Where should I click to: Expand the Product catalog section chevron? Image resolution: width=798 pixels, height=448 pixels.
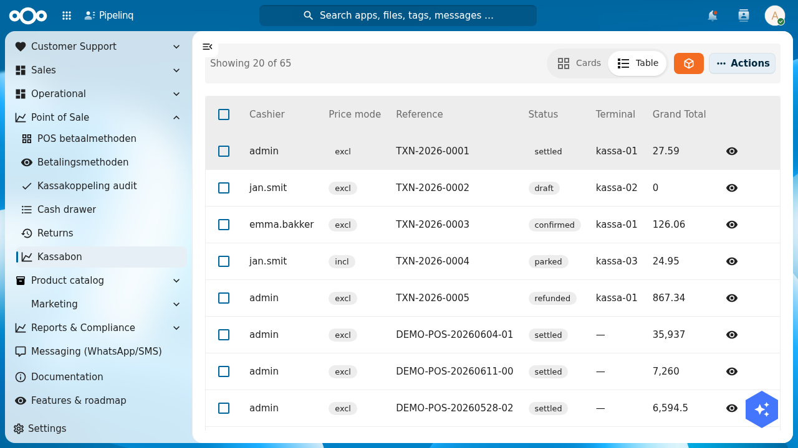tap(176, 281)
